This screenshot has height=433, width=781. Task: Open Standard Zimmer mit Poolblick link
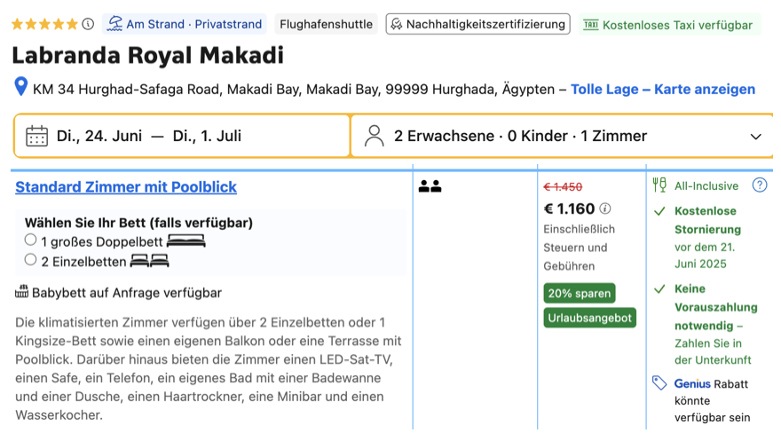[126, 186]
